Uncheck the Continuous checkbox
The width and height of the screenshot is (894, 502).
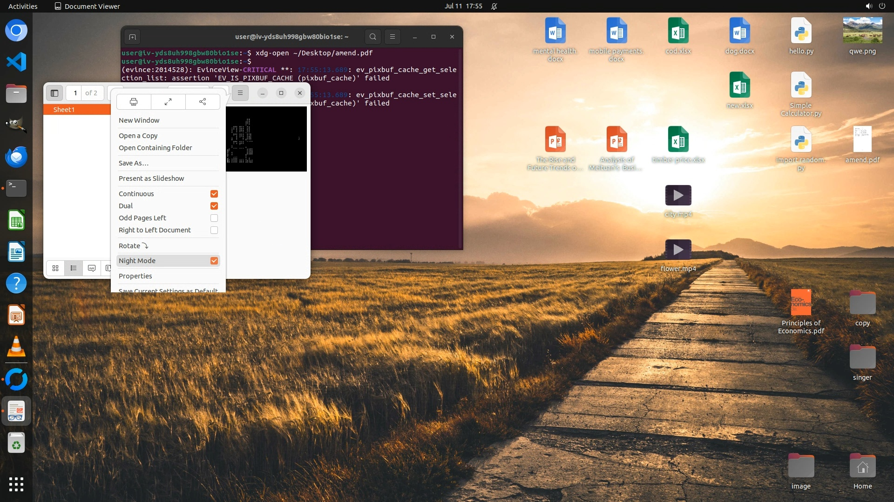(214, 194)
